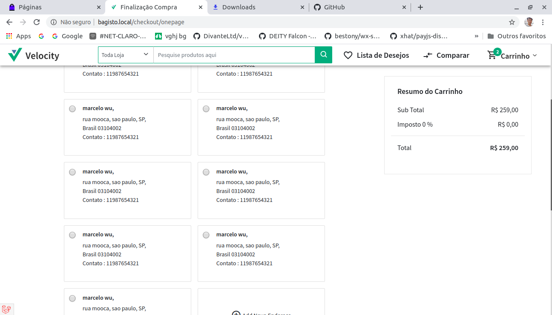Click the green search magnifier button

pyautogui.click(x=323, y=55)
